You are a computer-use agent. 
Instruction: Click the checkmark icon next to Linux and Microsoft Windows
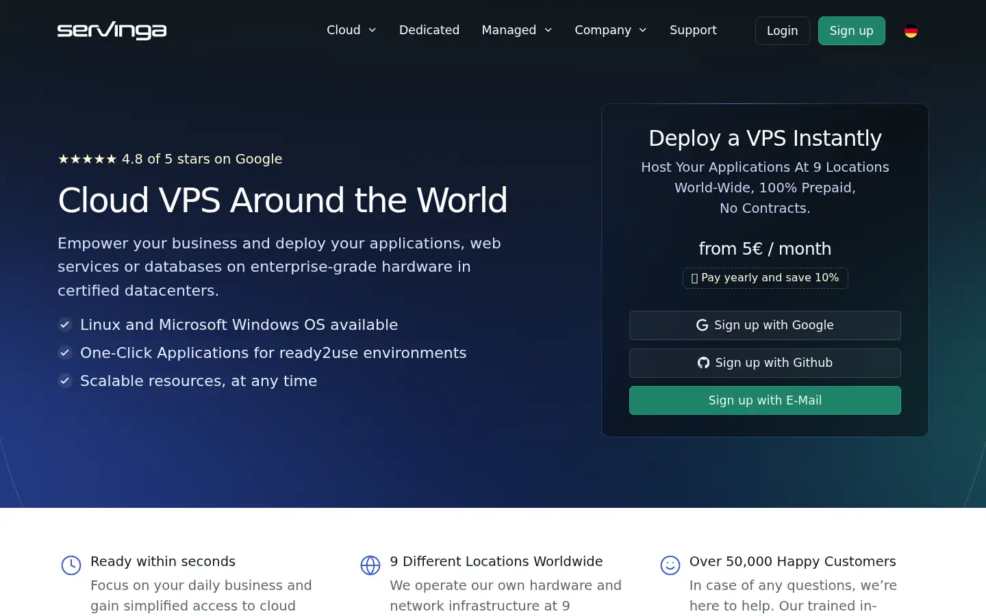coord(65,324)
